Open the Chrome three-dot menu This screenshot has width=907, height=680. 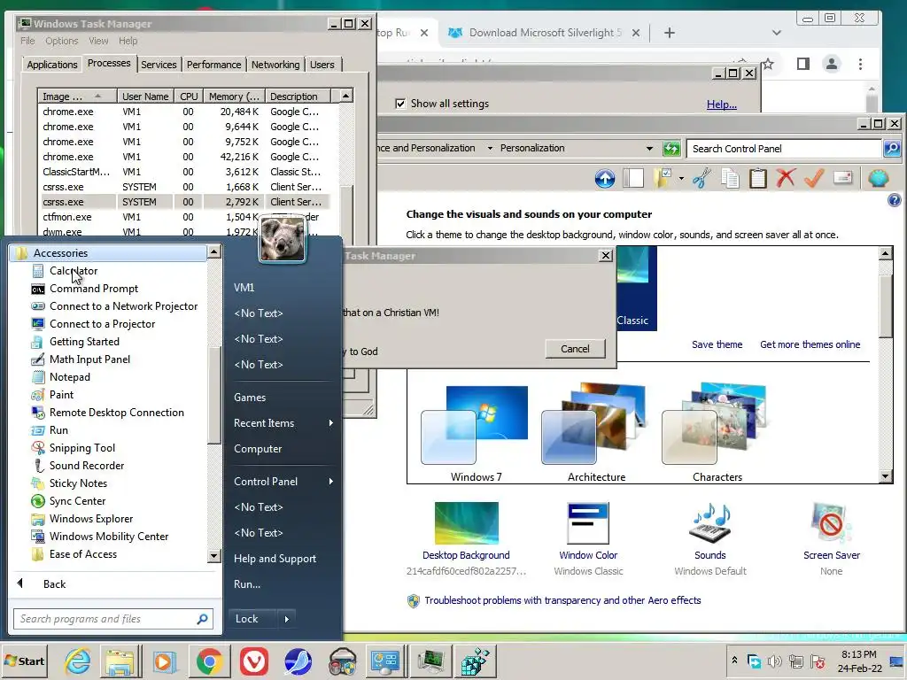(x=860, y=64)
